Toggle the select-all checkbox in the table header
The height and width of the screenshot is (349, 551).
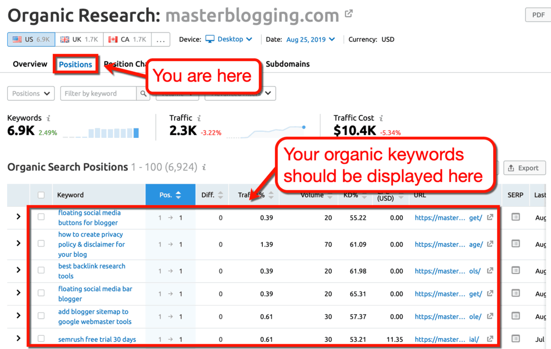40,195
